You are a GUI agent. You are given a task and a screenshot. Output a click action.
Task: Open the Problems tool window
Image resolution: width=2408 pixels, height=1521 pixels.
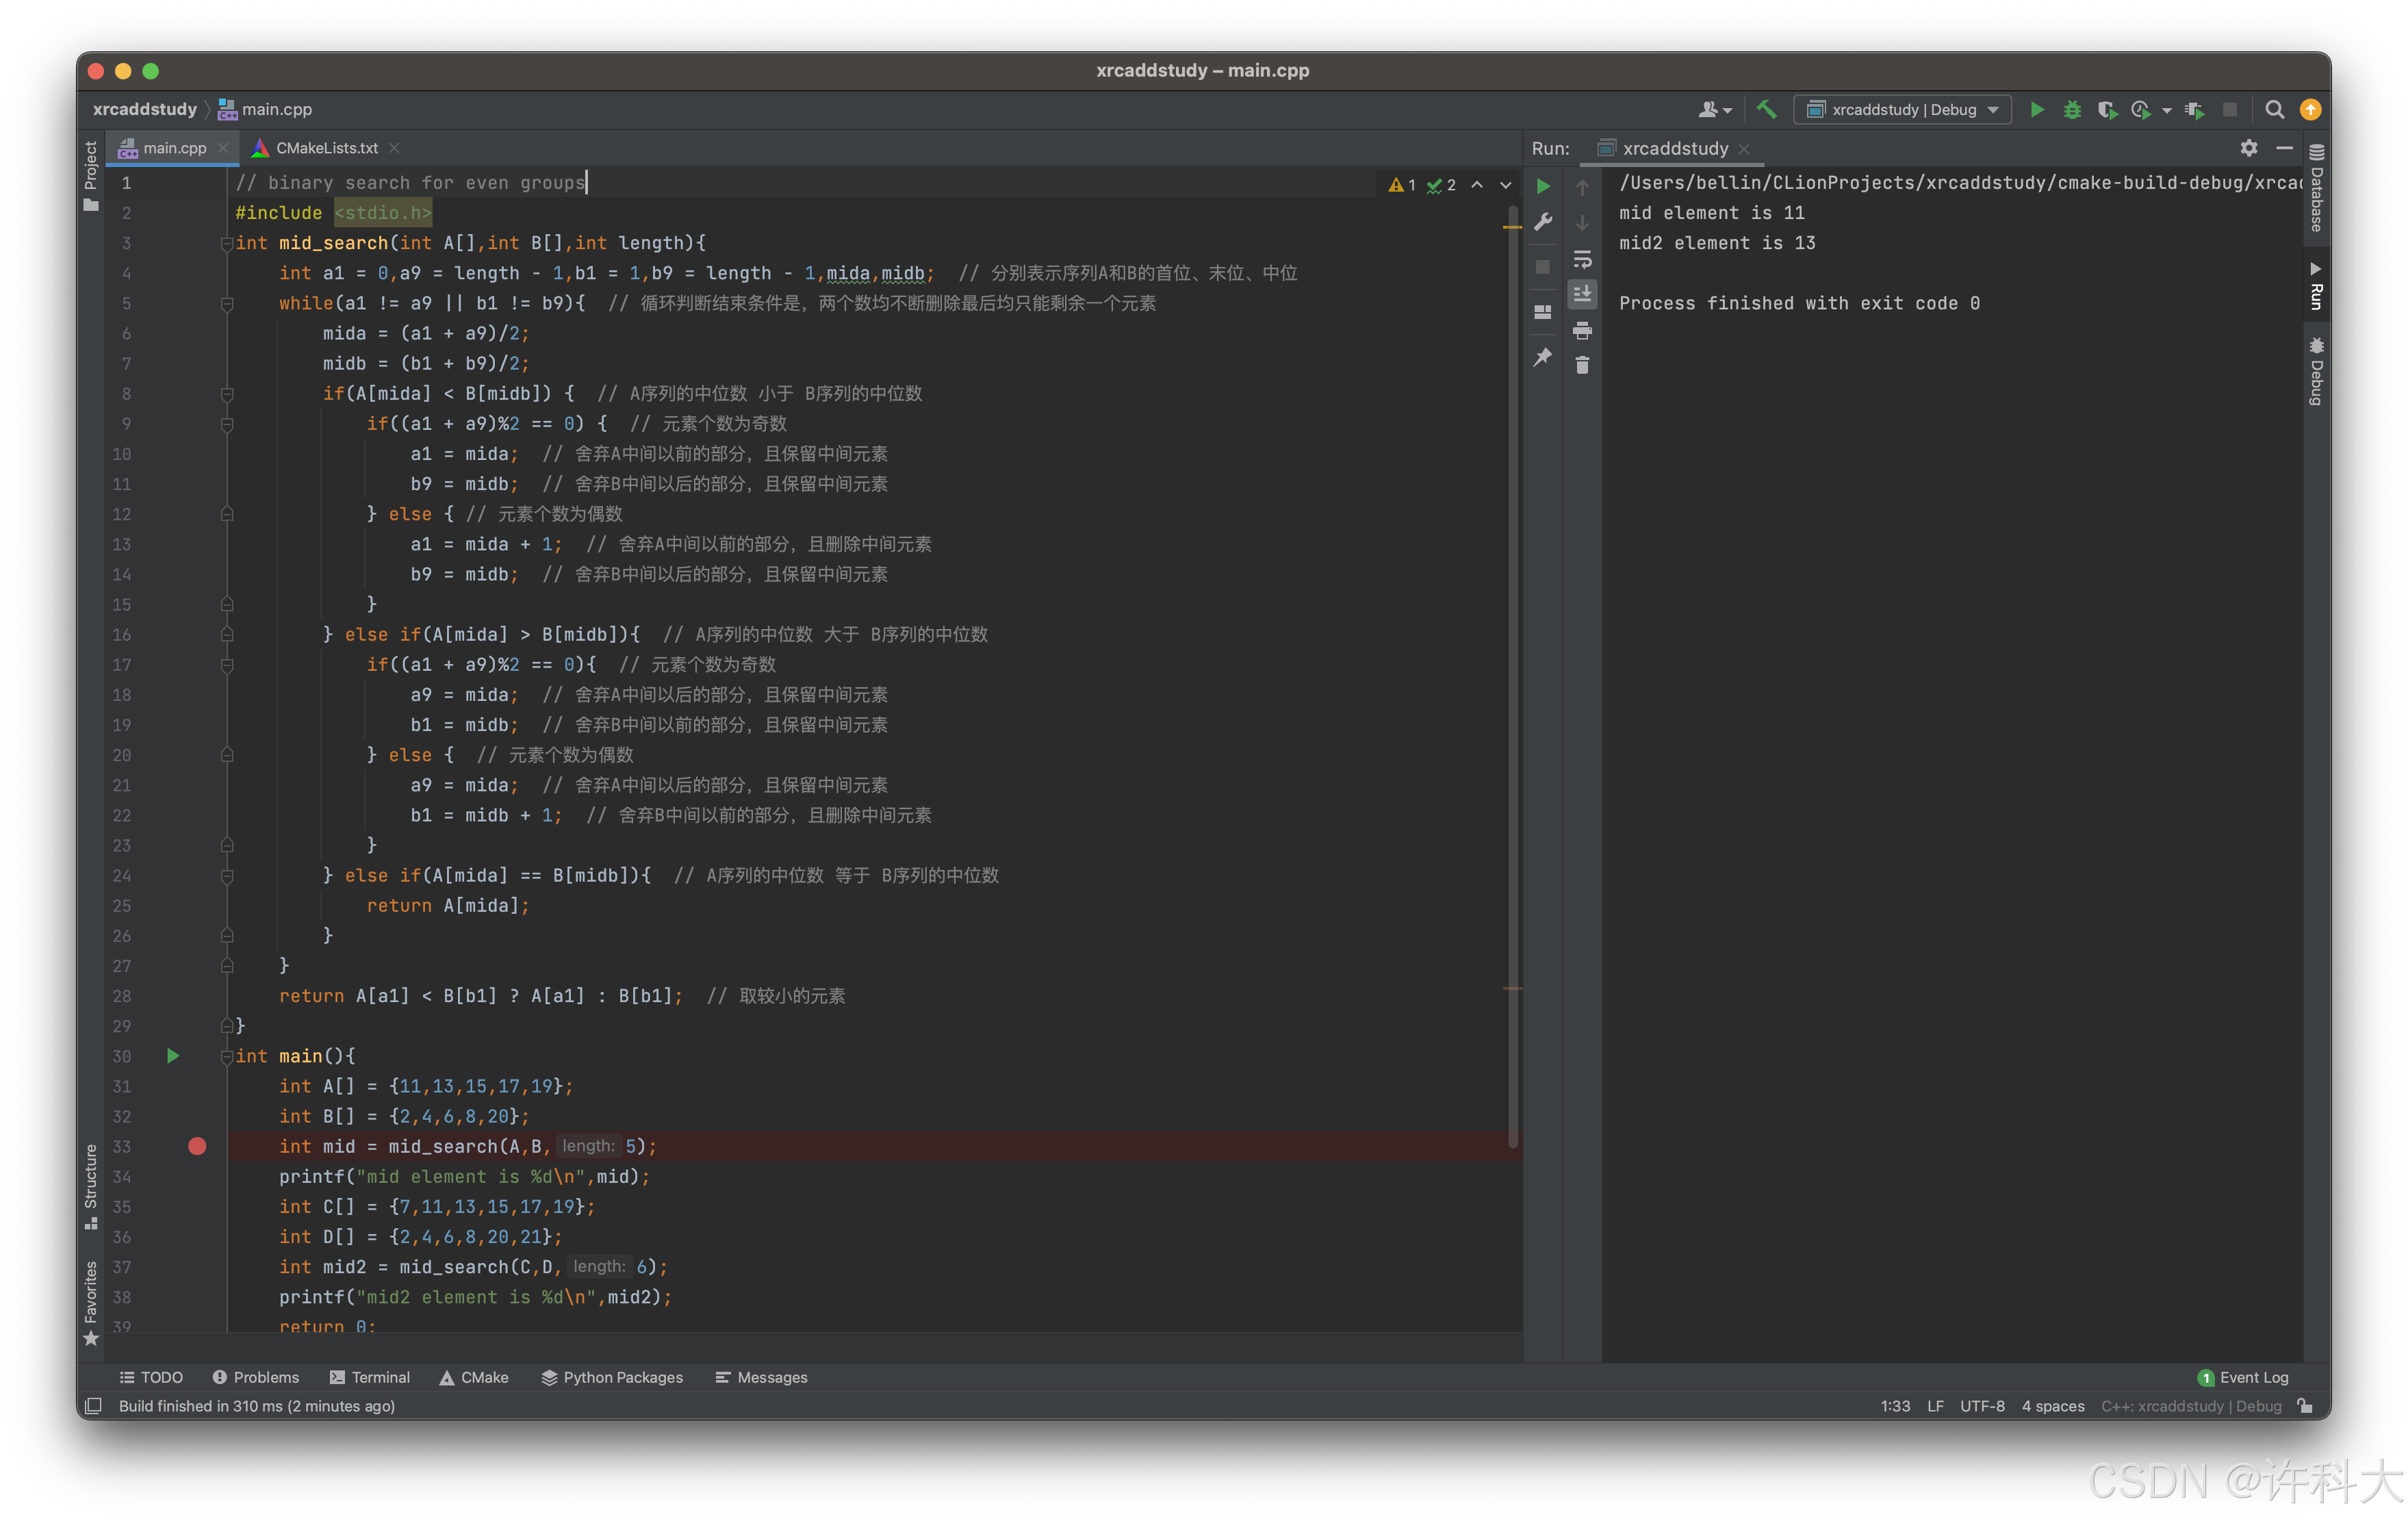point(256,1377)
